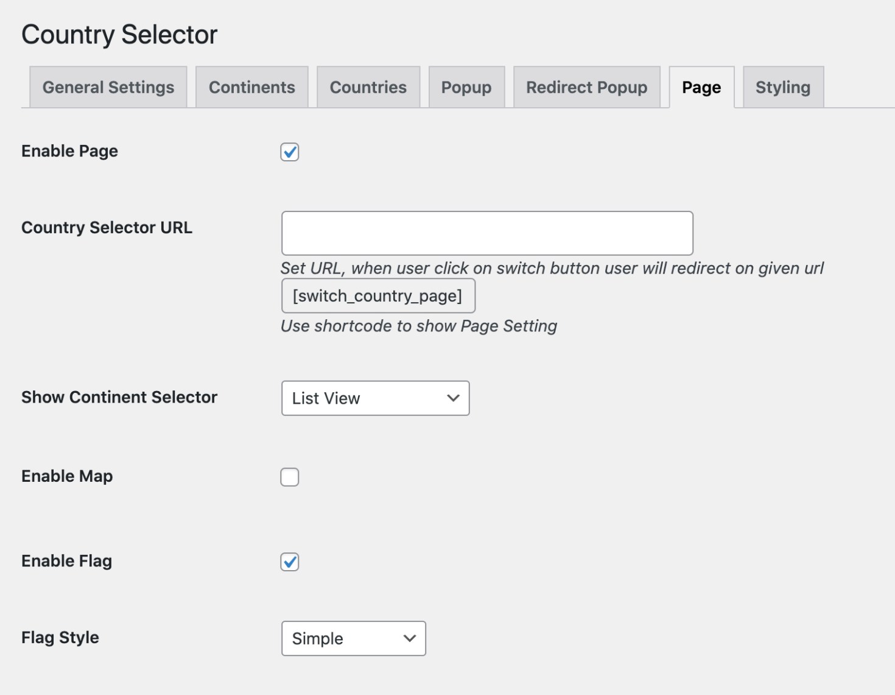Click the Show Continent Selector label
The image size is (895, 695).
119,398
